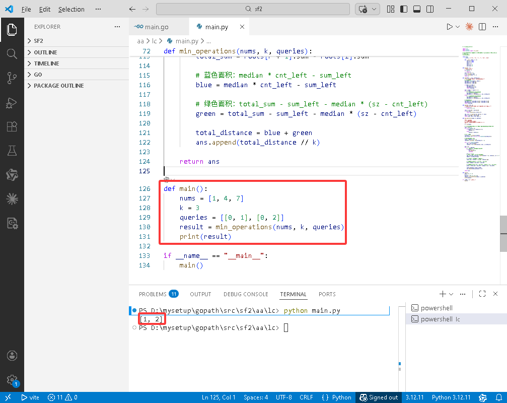Open Source Control view

pyautogui.click(x=12, y=78)
